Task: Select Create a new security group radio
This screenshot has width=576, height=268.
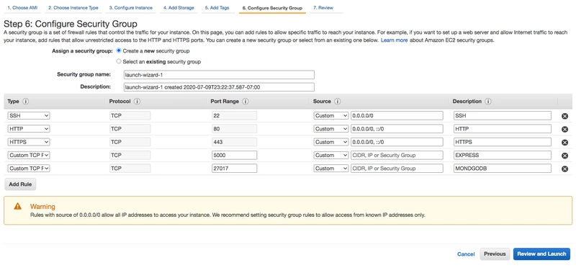Action: click(x=119, y=50)
